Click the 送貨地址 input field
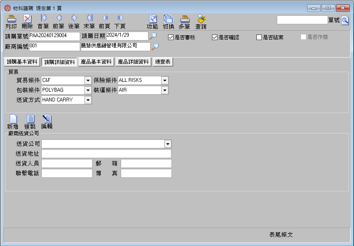 [106, 153]
